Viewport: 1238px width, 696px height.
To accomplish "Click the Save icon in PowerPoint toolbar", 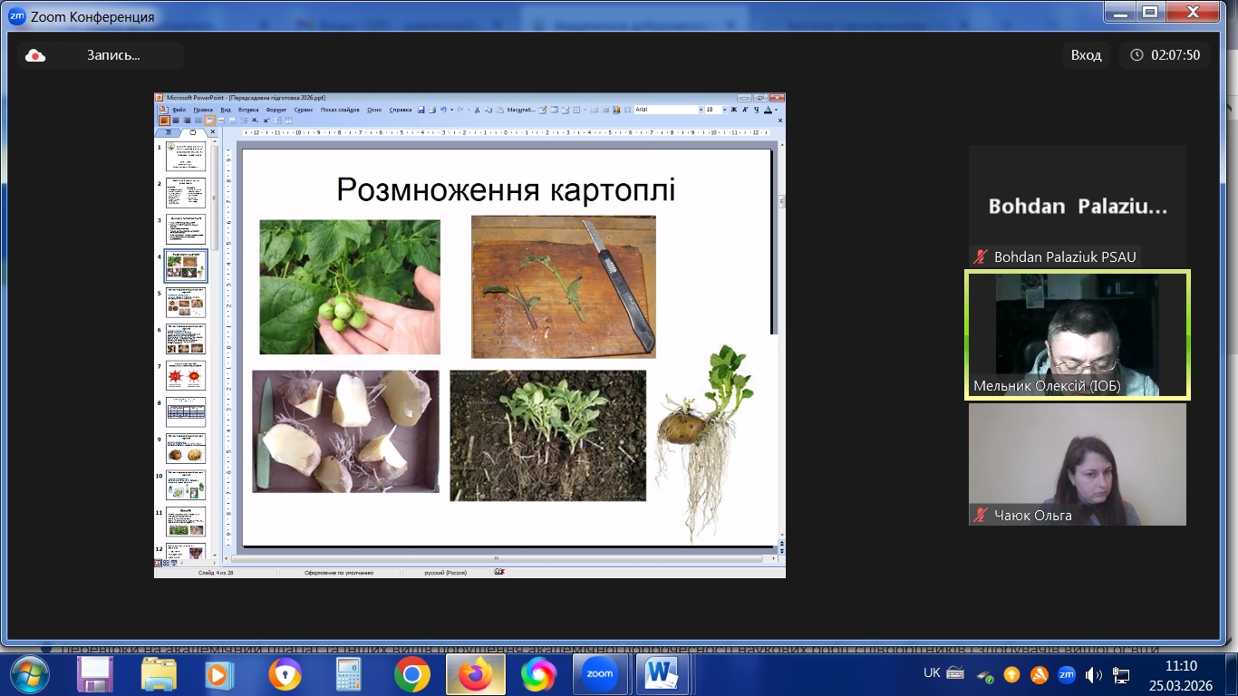I will [x=421, y=110].
